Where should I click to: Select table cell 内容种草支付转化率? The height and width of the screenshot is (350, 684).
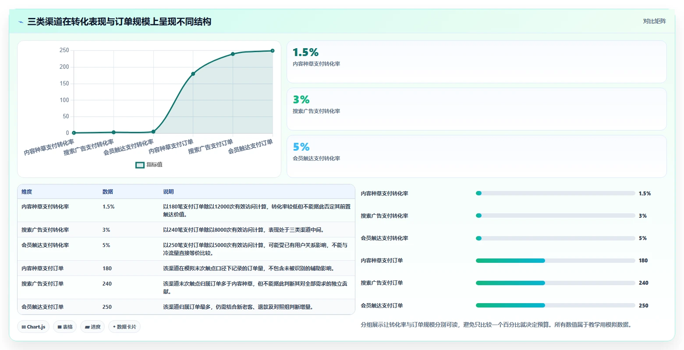pyautogui.click(x=45, y=207)
